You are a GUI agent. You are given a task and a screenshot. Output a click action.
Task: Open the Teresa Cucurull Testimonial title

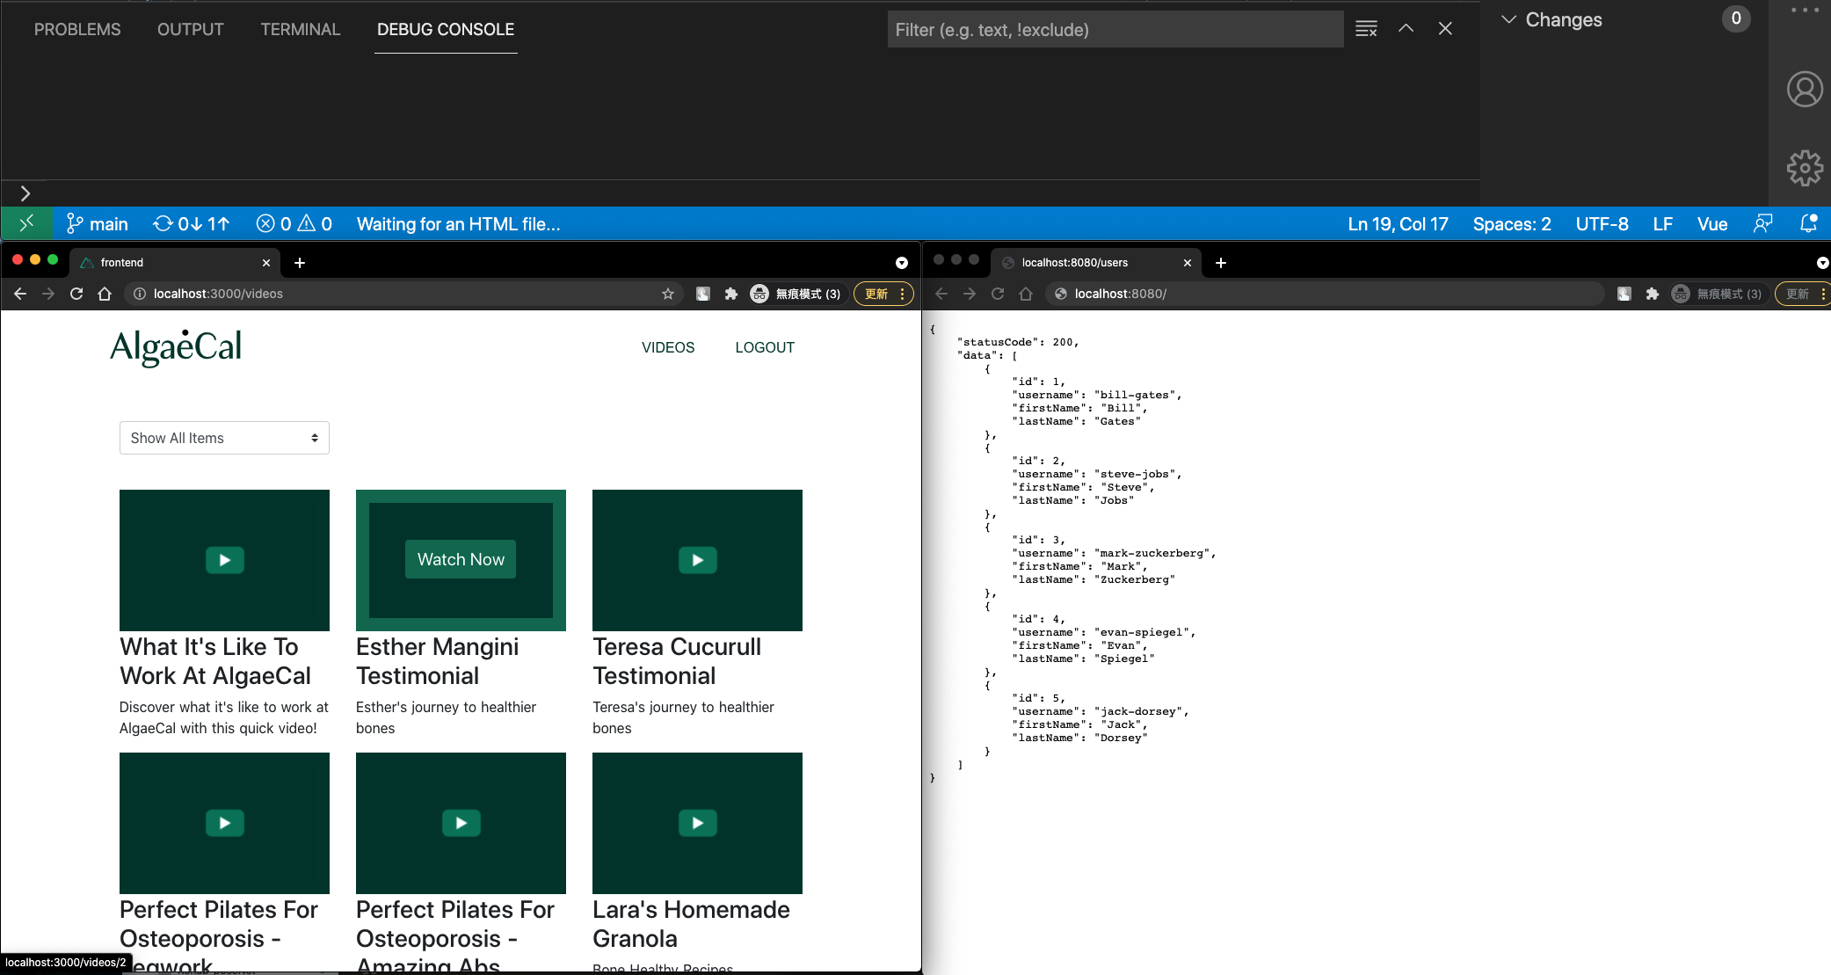pos(677,661)
